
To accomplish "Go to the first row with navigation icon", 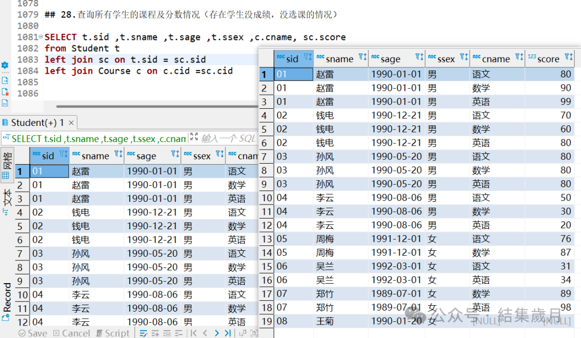I will pyautogui.click(x=194, y=333).
